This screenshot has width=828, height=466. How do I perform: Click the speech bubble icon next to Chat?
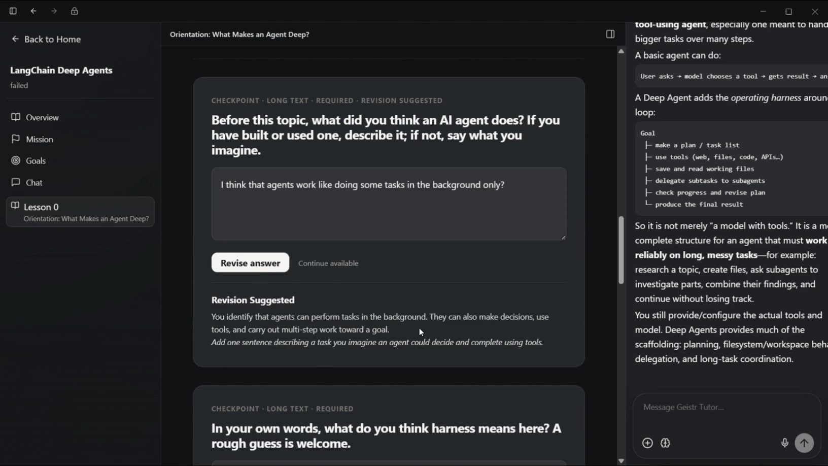click(16, 182)
